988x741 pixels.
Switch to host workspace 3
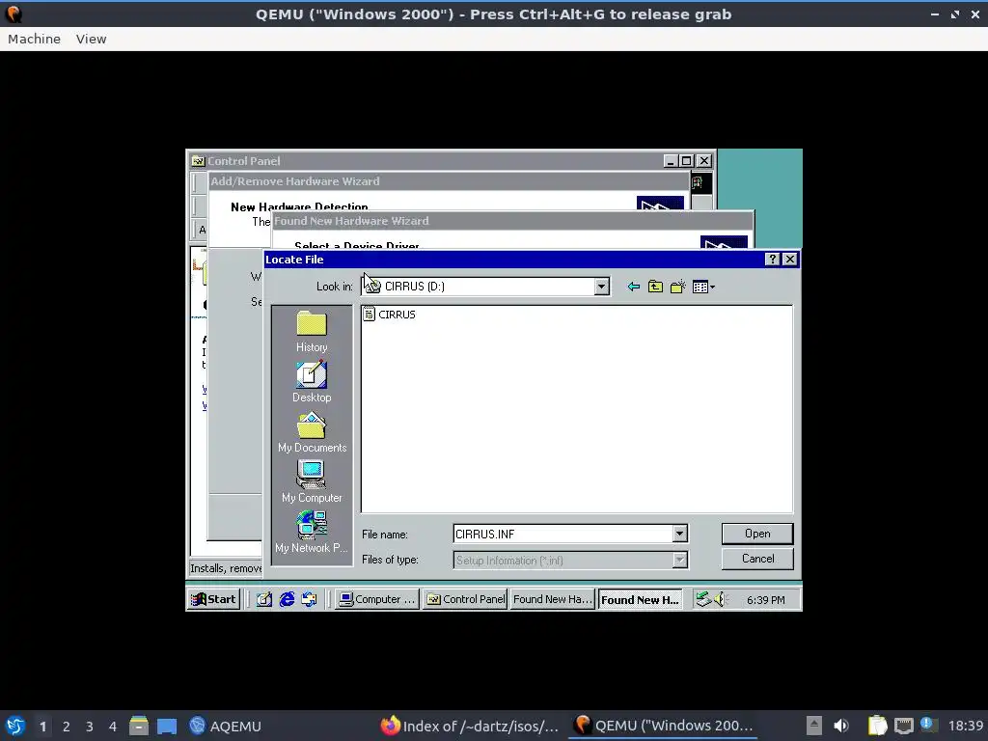coord(89,727)
